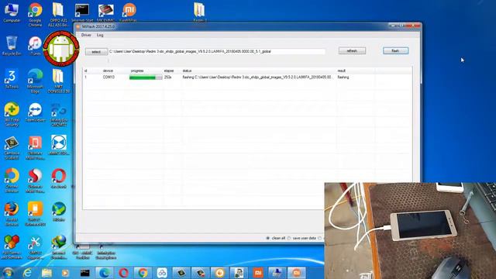
Task: Open Internet Explorer from the taskbar
Action: pos(28,272)
